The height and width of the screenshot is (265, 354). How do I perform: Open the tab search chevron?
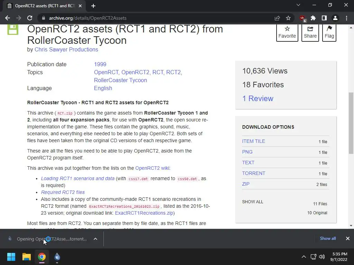pyautogui.click(x=298, y=5)
